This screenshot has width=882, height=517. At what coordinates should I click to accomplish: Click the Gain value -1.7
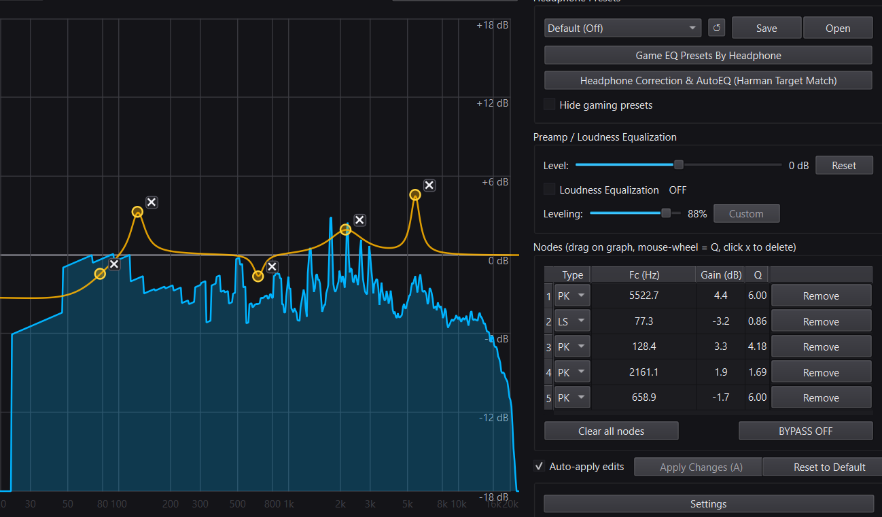(721, 397)
